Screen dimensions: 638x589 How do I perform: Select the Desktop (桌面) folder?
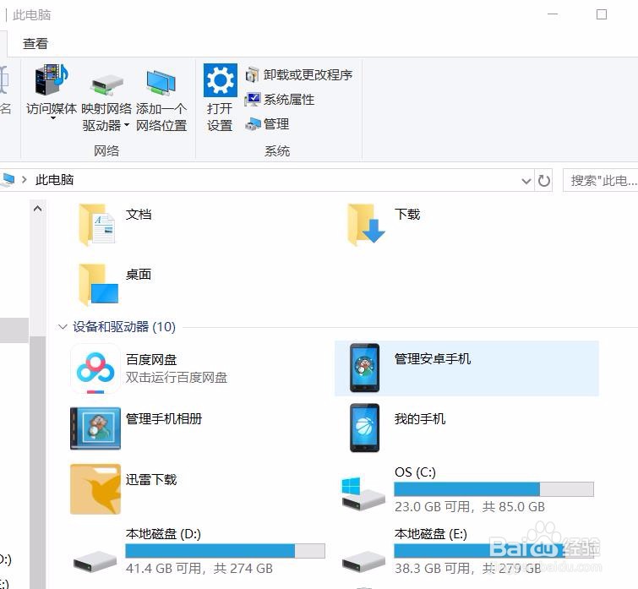[99, 284]
